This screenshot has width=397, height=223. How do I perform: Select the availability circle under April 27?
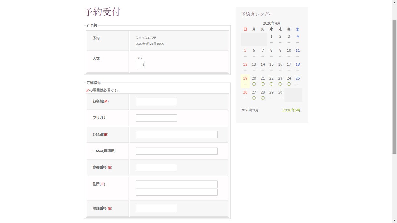(x=254, y=98)
